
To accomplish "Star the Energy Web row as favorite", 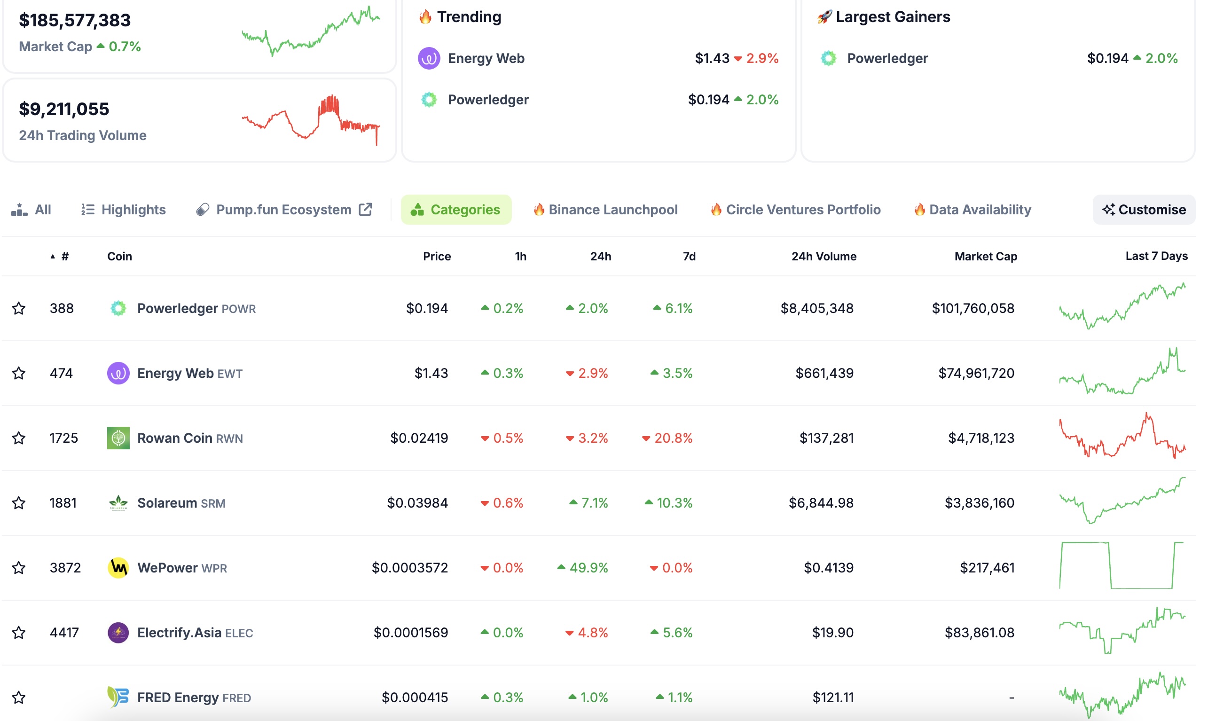I will pos(18,373).
